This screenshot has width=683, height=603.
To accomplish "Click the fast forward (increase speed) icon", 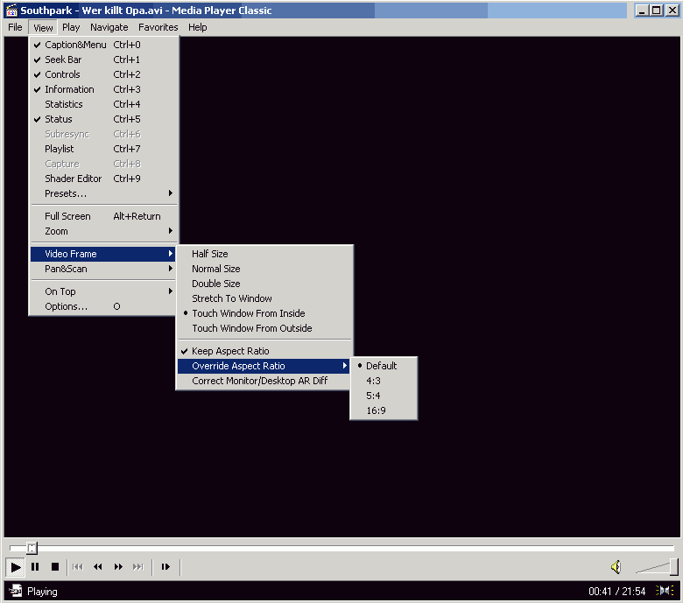I will (x=118, y=567).
